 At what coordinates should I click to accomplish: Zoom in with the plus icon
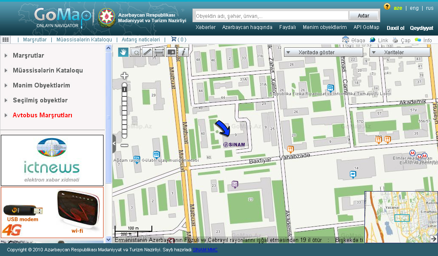(124, 76)
